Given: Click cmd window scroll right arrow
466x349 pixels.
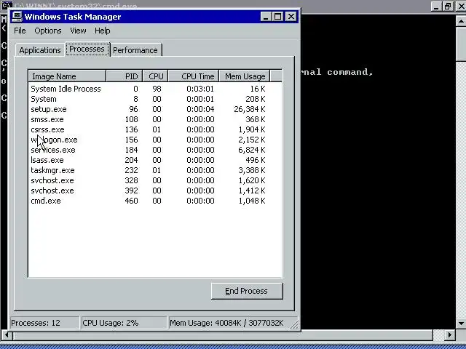Looking at the screenshot, I should tap(450, 335).
